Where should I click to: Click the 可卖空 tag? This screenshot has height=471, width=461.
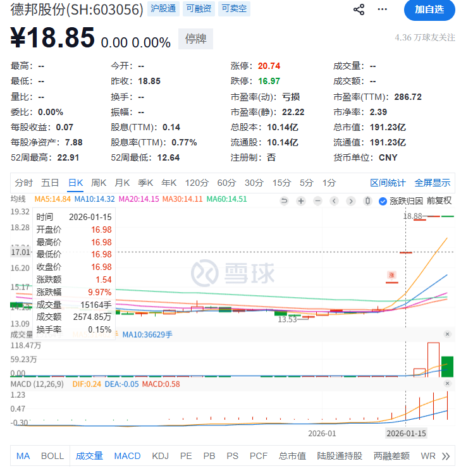point(234,9)
